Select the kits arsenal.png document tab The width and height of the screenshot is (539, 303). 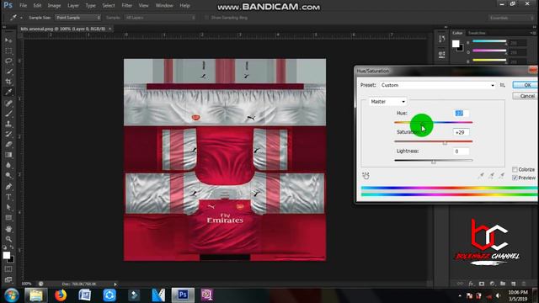(x=63, y=29)
